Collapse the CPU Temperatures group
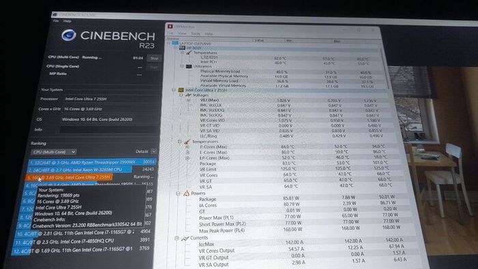 coord(180,141)
